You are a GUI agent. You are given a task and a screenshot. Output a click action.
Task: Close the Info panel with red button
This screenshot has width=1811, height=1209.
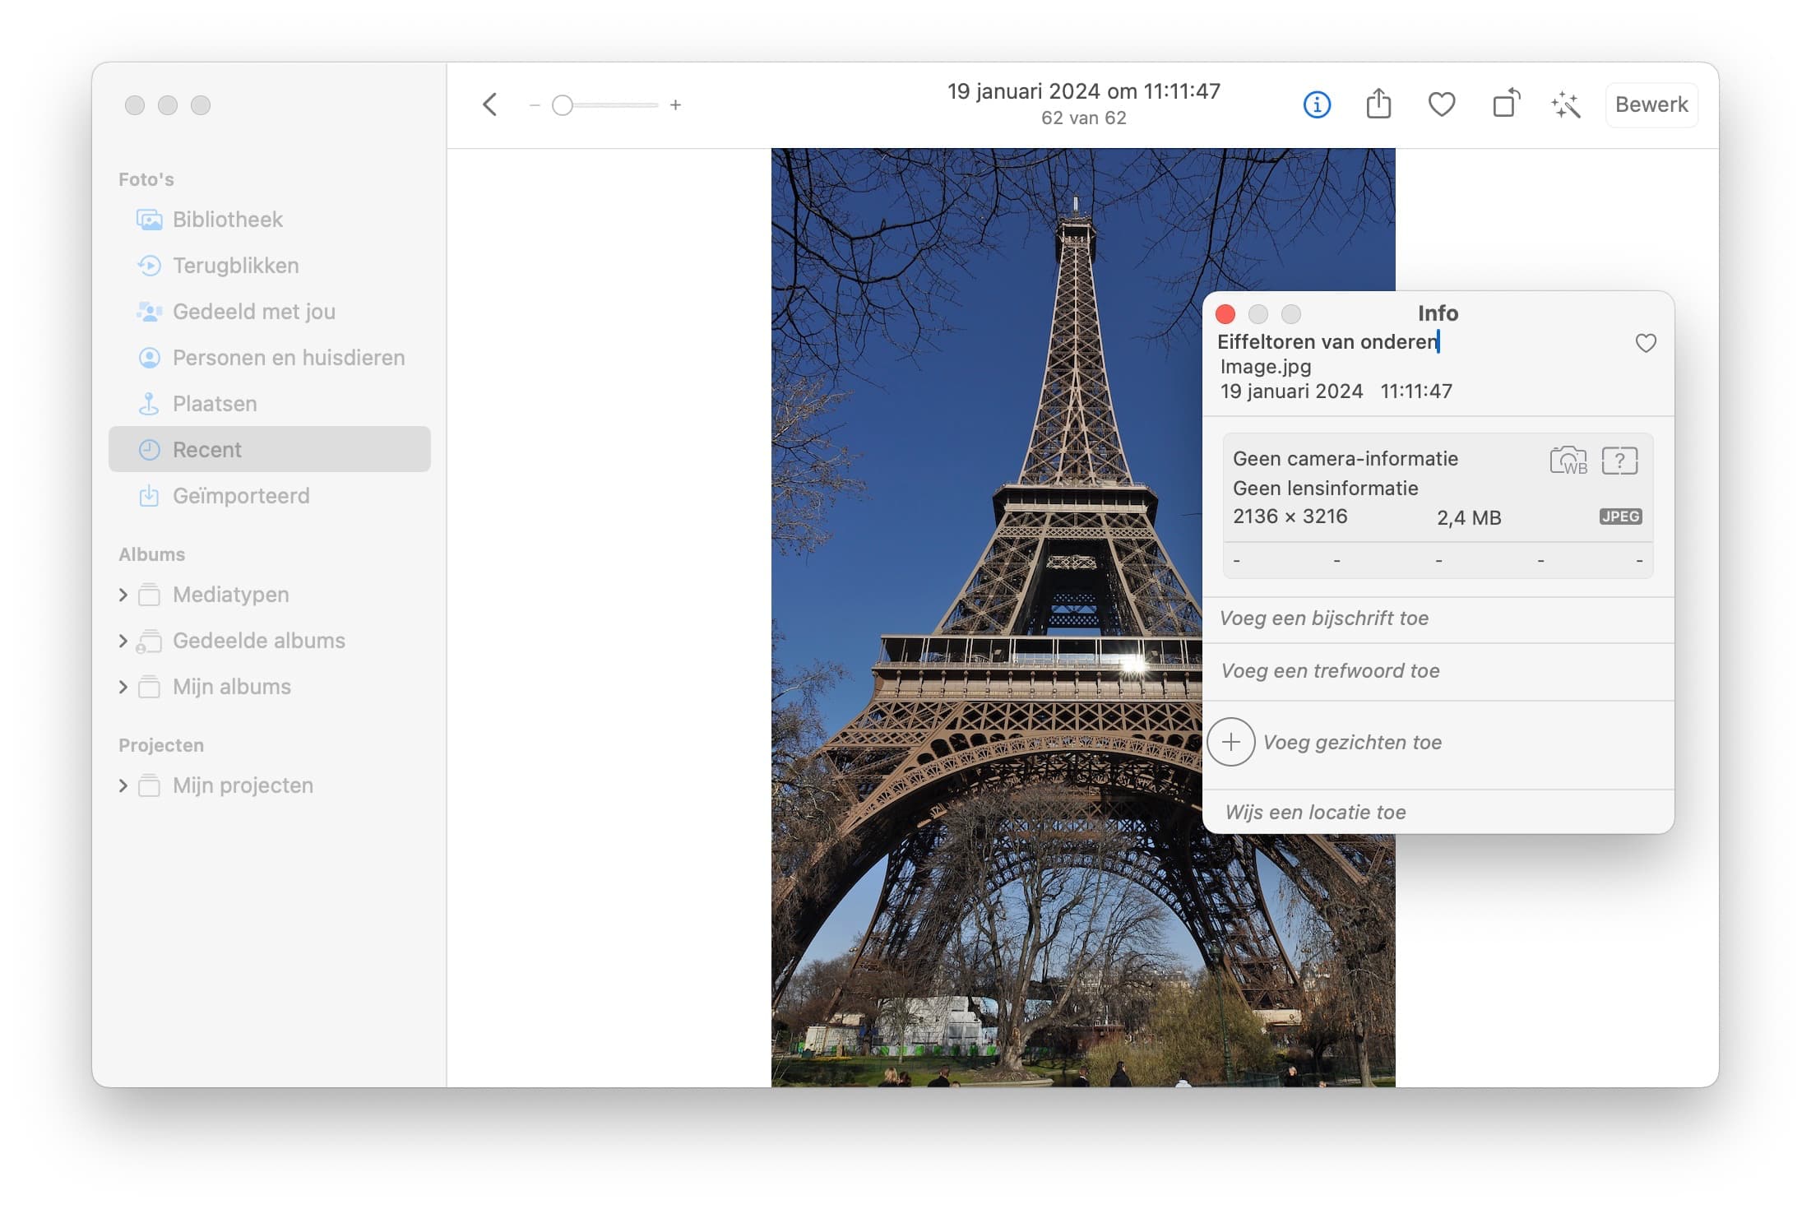pyautogui.click(x=1225, y=314)
